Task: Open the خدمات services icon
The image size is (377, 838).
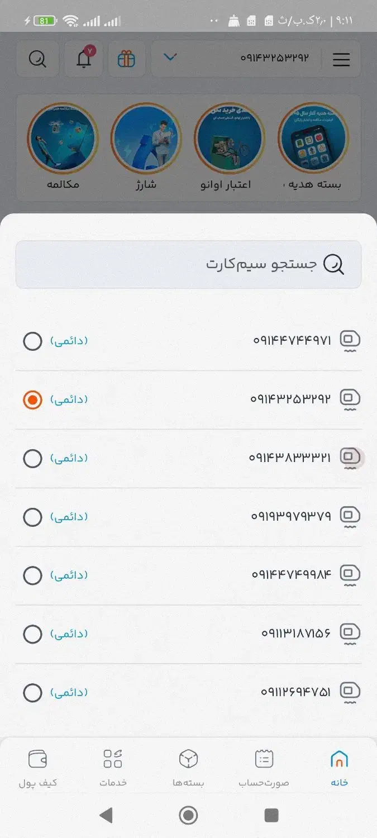Action: 112,766
